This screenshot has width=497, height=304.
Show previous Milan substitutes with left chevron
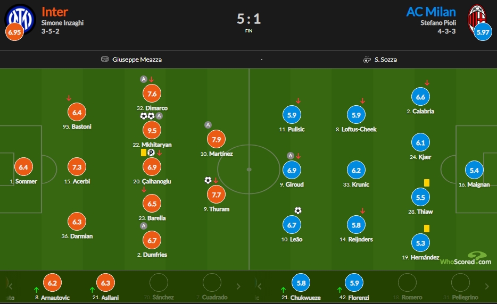(259, 286)
